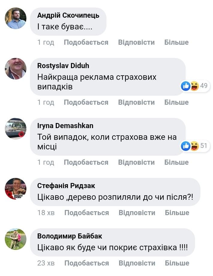Open Більше options under Iryna Demashkan's comment
The height and width of the screenshot is (276, 213).
(176, 162)
